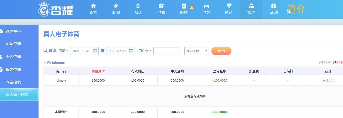The image size is (343, 118).
Task: Open the 电竞 gamepad icon
Action: (206, 6)
